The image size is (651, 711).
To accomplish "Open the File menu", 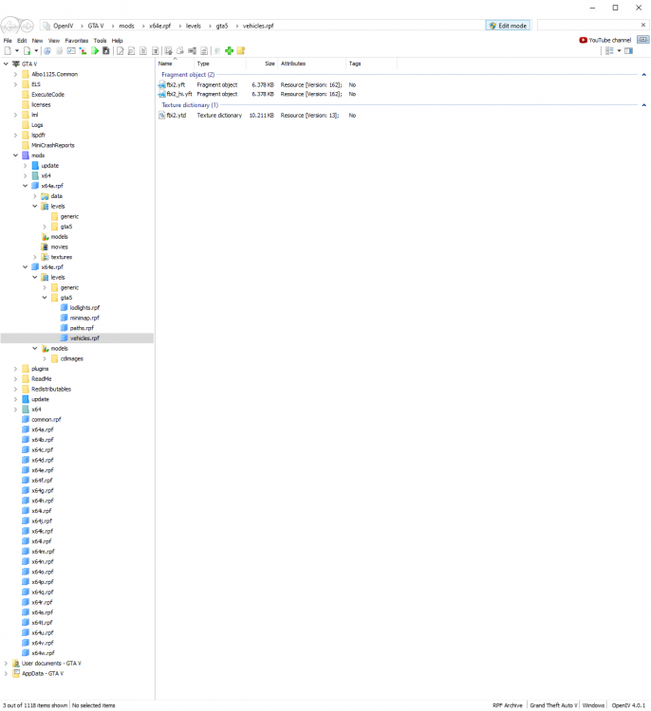I will click(8, 41).
